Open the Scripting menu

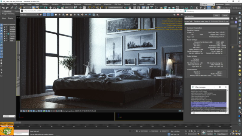(98, 4)
